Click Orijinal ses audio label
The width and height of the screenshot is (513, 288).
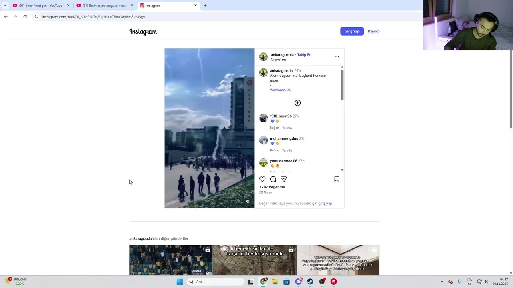[279, 60]
